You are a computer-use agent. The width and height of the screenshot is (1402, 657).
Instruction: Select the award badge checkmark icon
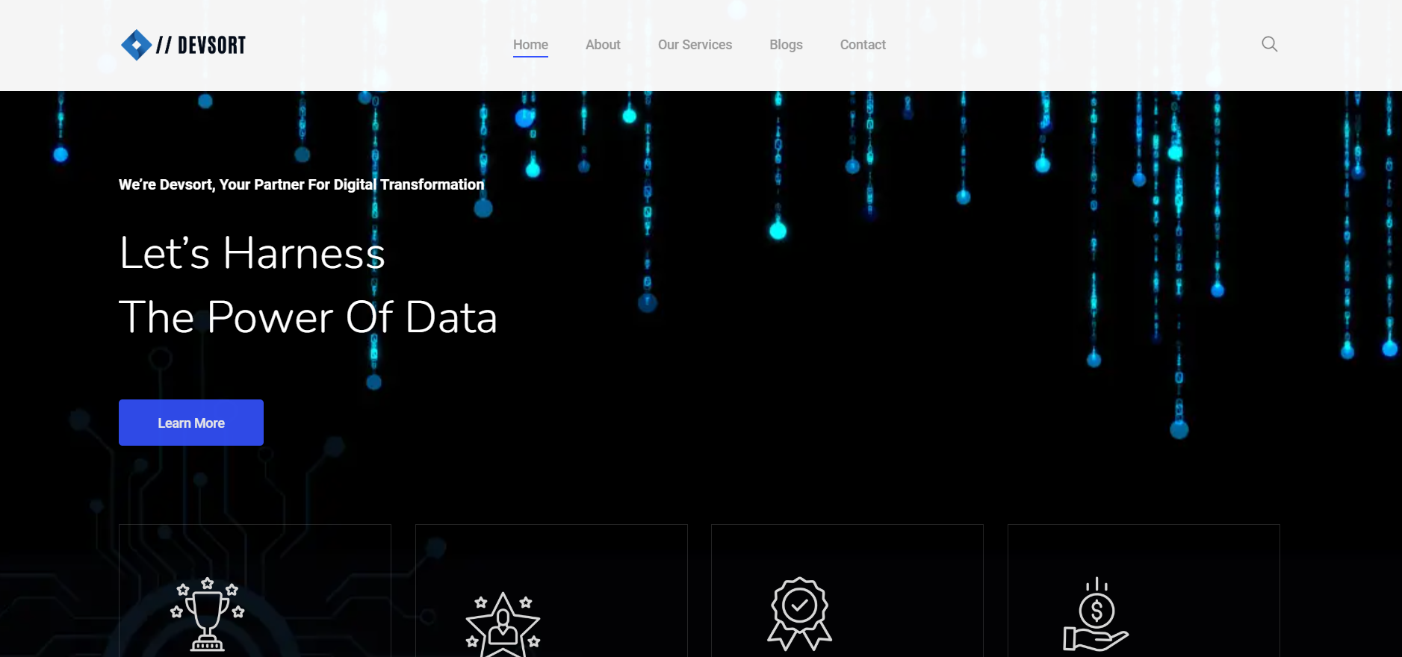coord(799,614)
